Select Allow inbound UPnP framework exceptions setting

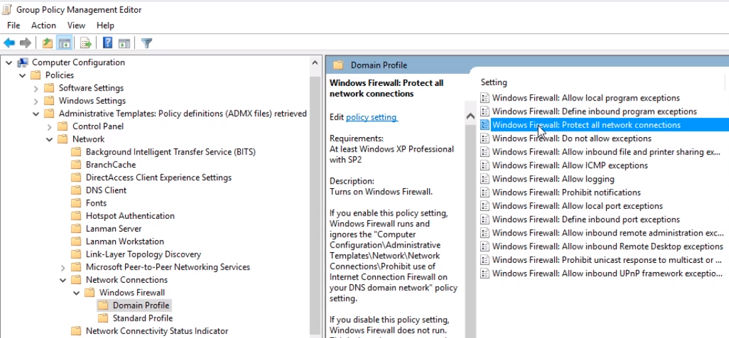click(607, 273)
